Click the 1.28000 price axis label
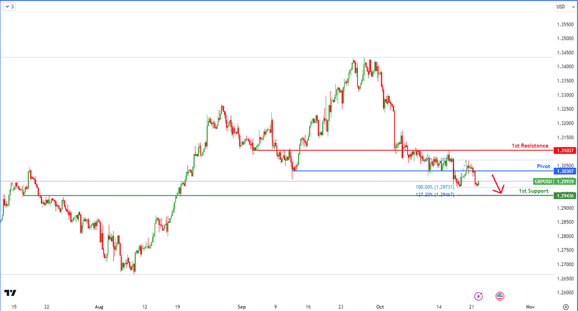The image size is (578, 311). pyautogui.click(x=565, y=236)
